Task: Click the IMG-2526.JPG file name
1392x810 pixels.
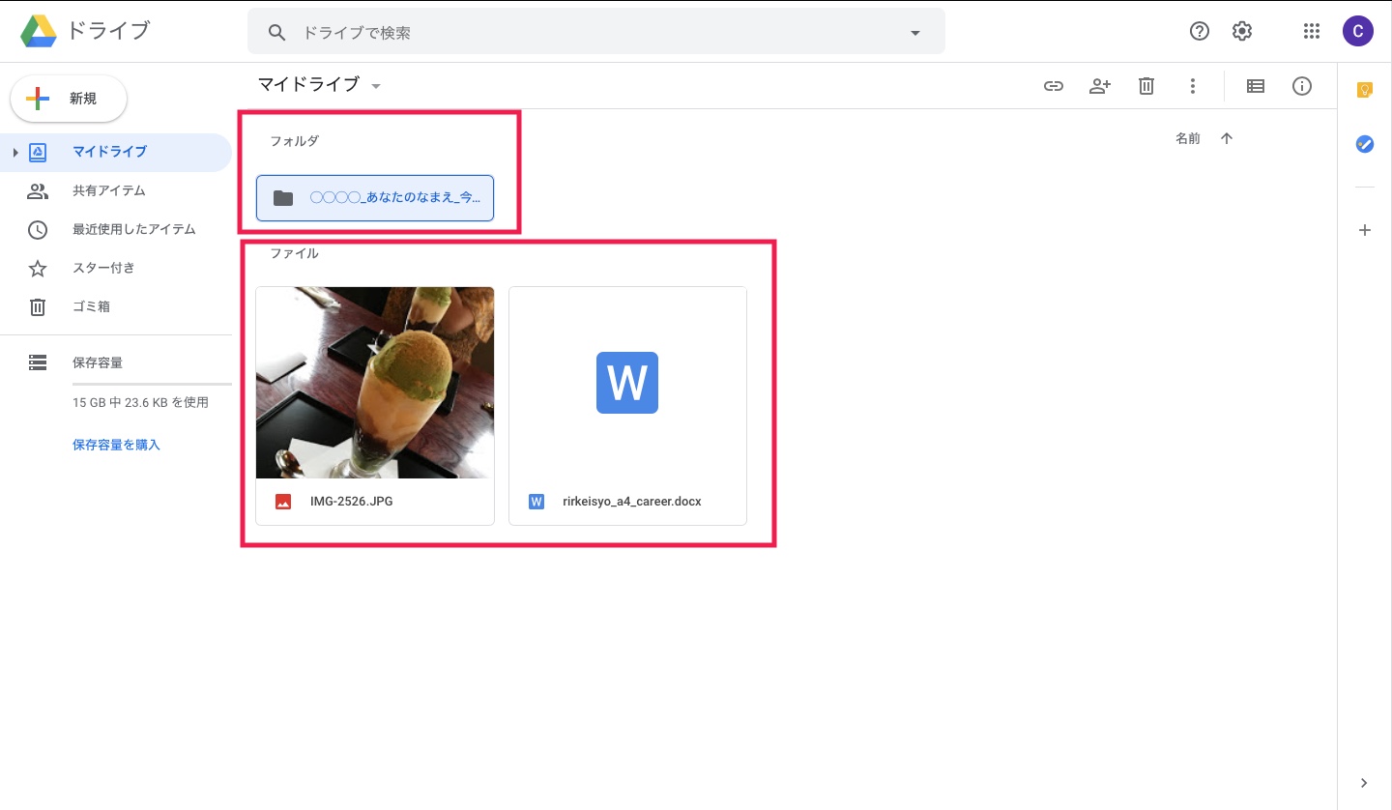Action: tap(352, 502)
